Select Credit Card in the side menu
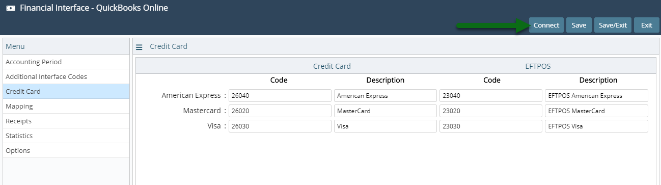661x185 pixels. click(x=66, y=91)
